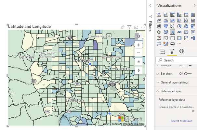
Task: Select the Matrix visual
Action: pos(179,38)
